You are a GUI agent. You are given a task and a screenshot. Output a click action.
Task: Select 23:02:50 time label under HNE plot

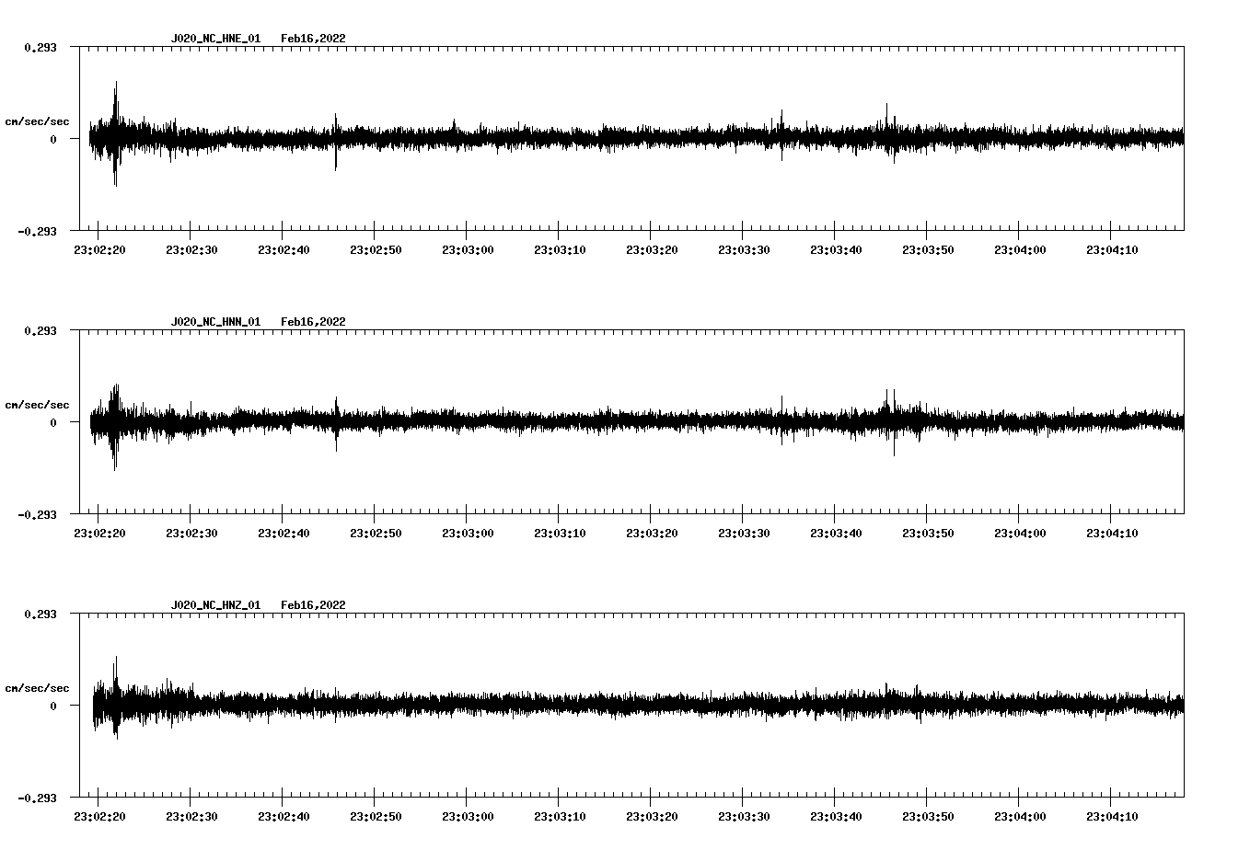(376, 250)
